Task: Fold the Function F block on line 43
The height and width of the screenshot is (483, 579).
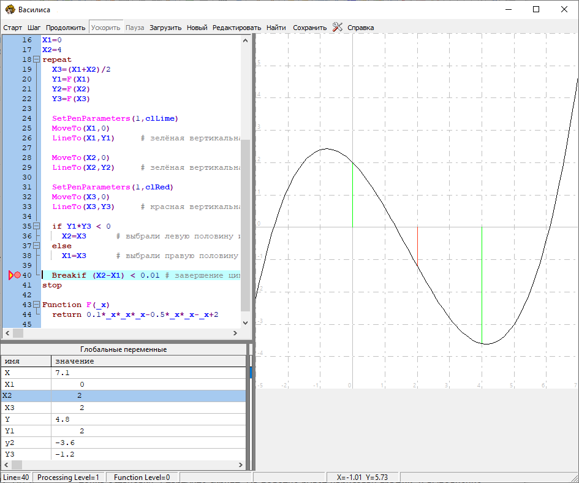Action: pyautogui.click(x=36, y=305)
